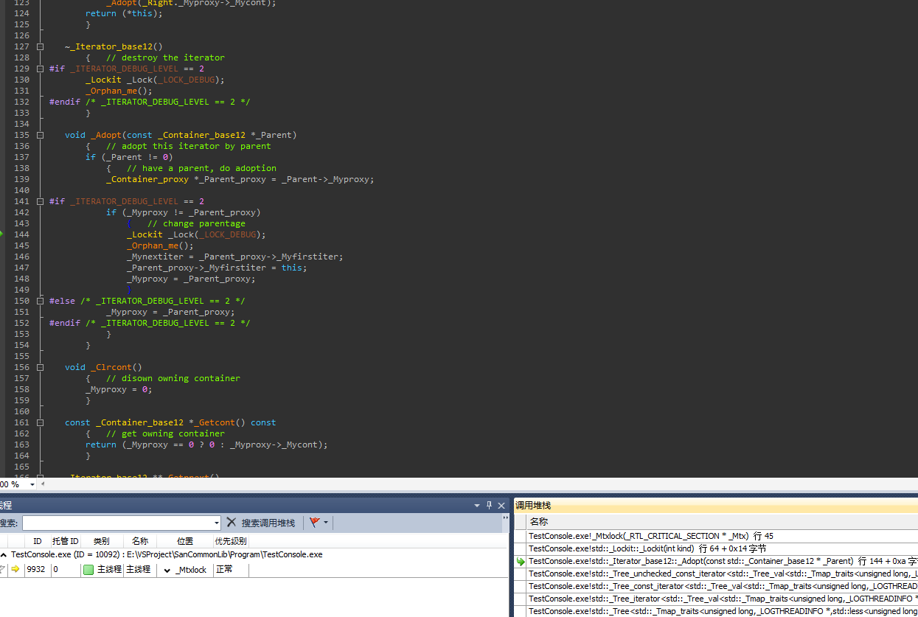Viewport: 918px width, 617px height.
Task: Select the _Tree_iterator stack frame
Action: (723, 599)
